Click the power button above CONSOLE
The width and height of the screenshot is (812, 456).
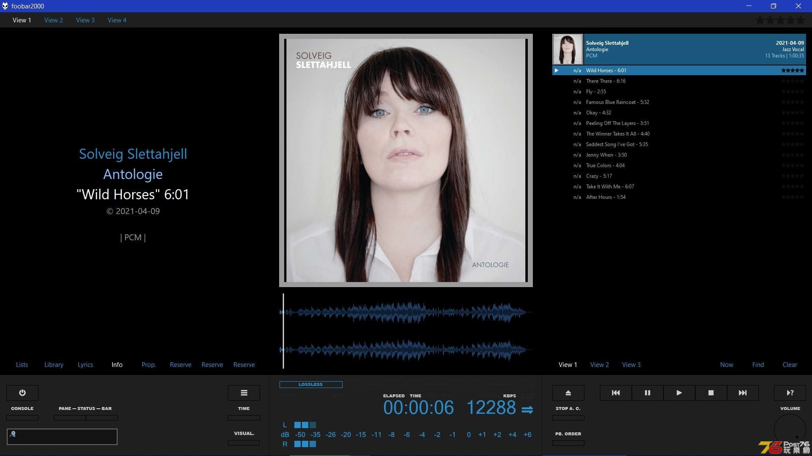pyautogui.click(x=22, y=393)
